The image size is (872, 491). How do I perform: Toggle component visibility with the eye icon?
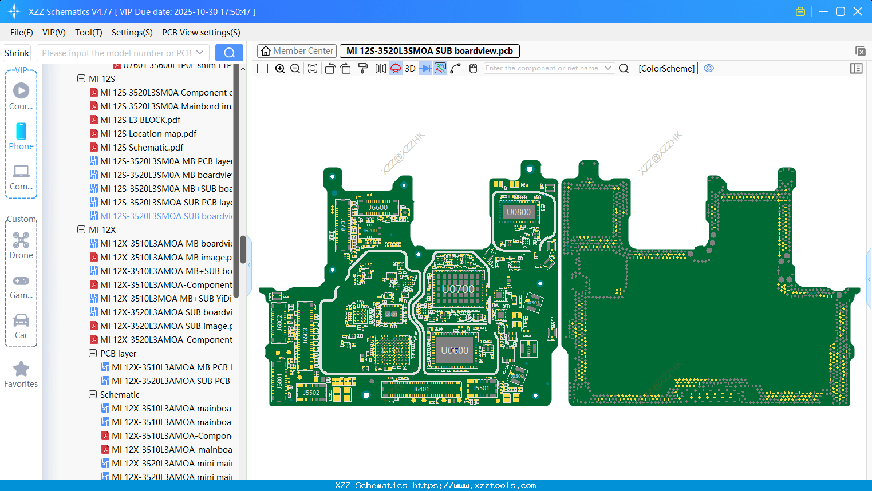click(x=709, y=68)
